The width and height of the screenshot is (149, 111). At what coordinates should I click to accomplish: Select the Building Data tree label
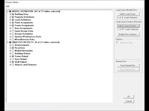21,14
